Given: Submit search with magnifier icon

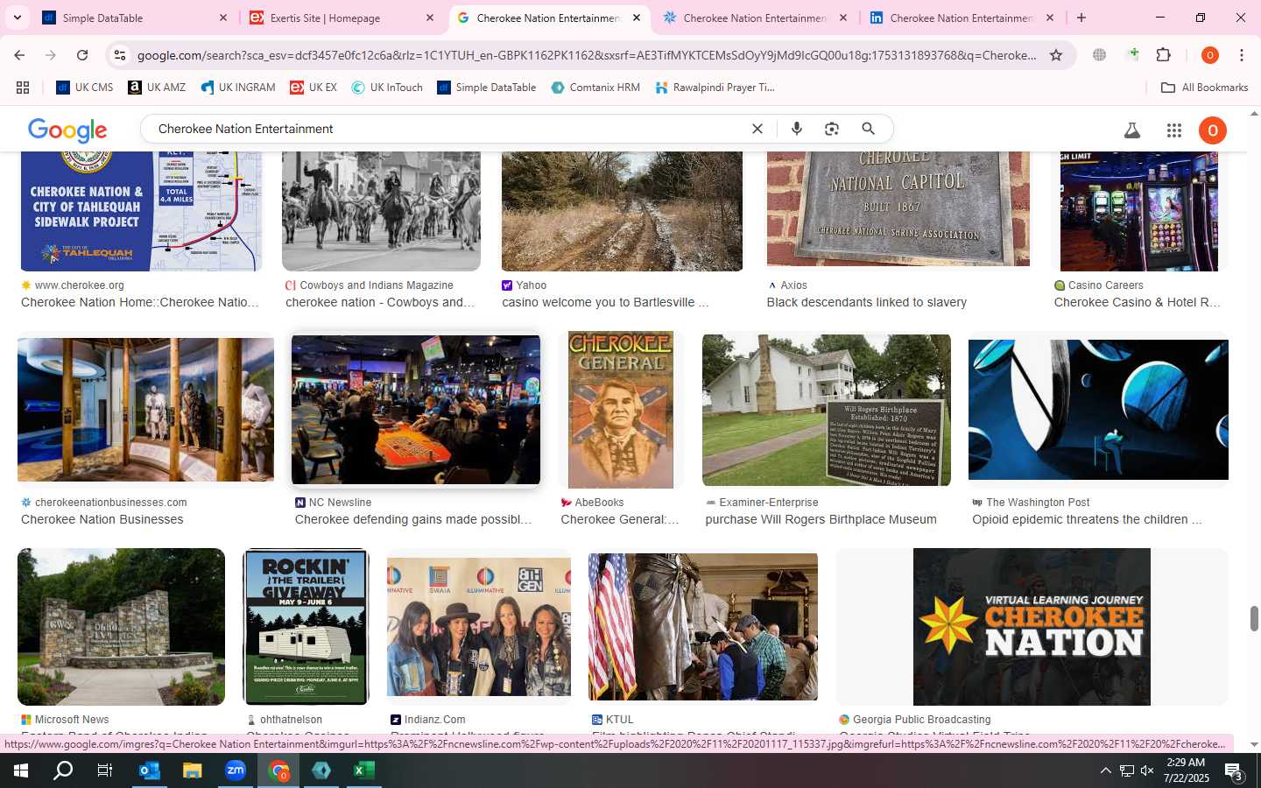Looking at the screenshot, I should 868,129.
